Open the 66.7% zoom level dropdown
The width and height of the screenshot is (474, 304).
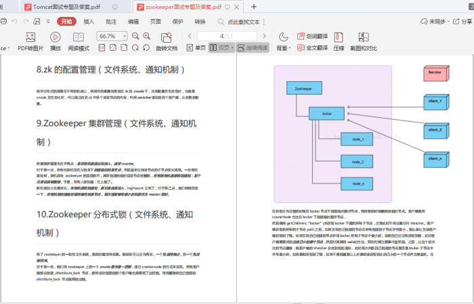[x=125, y=37]
